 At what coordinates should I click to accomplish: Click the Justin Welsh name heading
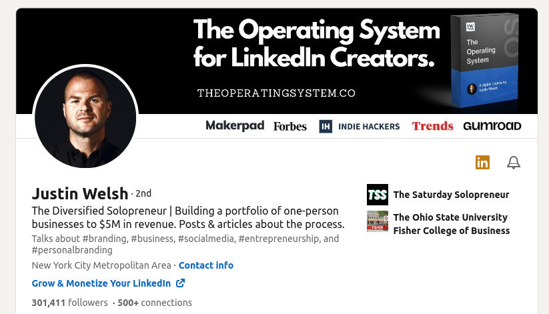80,193
